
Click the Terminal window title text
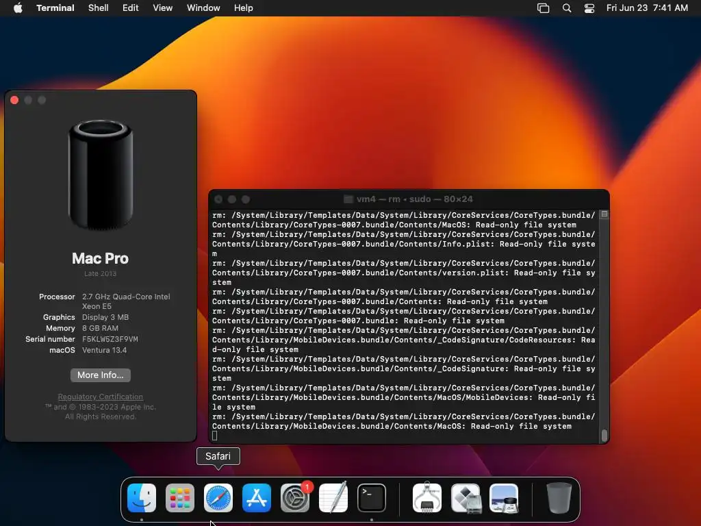pos(414,199)
